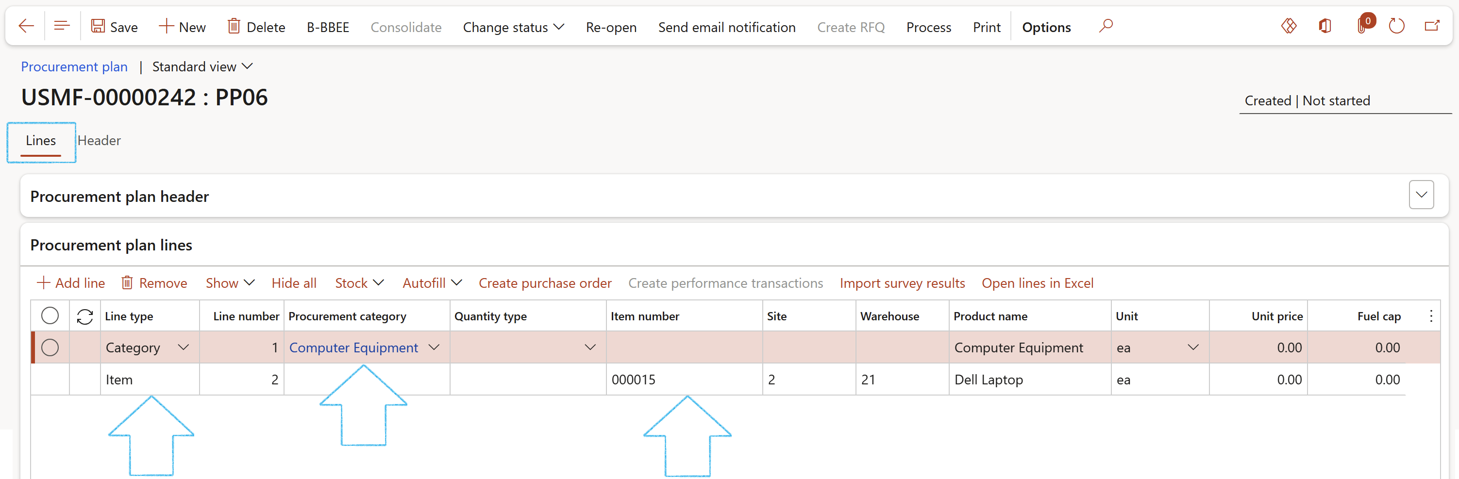Open the navigation list hamburger icon
The width and height of the screenshot is (1459, 479).
pos(62,26)
